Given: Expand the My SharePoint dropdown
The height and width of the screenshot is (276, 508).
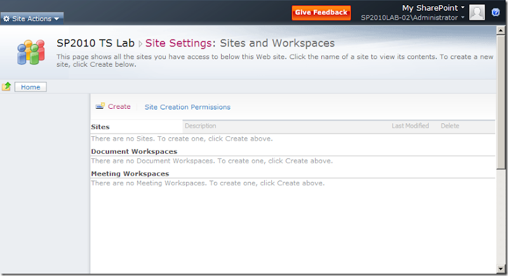Looking at the screenshot, I should tap(433, 8).
